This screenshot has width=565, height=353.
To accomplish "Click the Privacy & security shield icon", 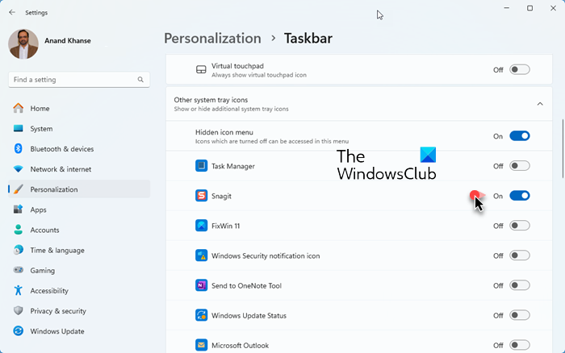I will point(19,310).
